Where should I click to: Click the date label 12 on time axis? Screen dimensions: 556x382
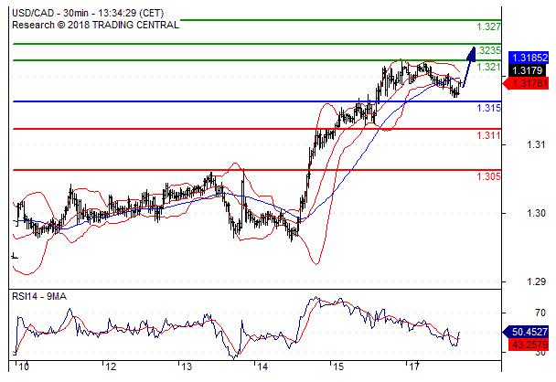click(111, 366)
